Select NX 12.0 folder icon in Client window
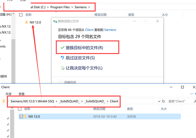 pyautogui.click(x=25, y=116)
